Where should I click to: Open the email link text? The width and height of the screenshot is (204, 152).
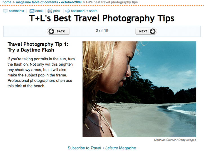pyautogui.click(x=39, y=11)
